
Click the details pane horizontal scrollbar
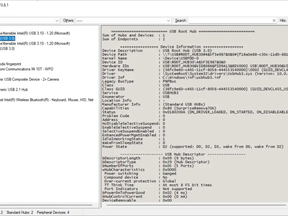[196, 205]
